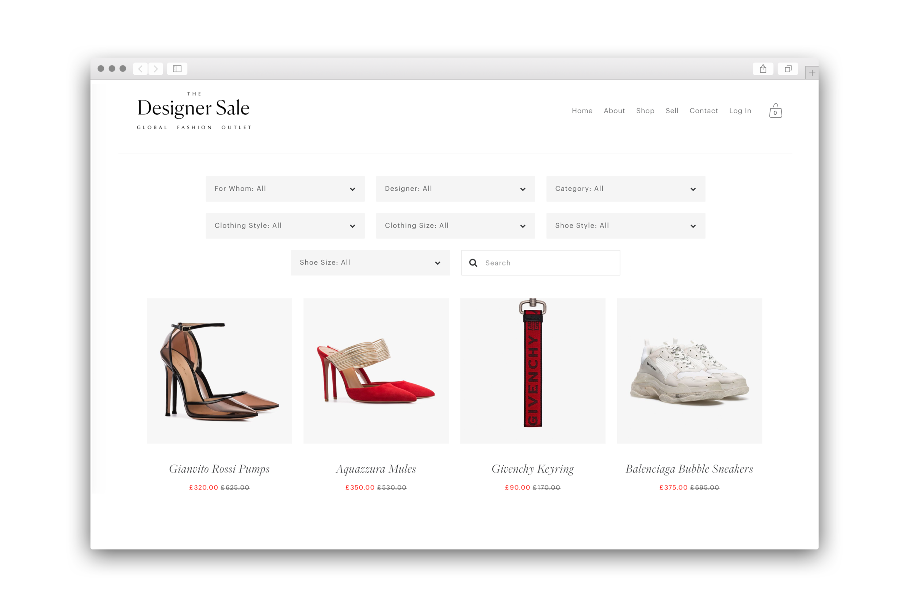Click the crossed-out £695.00 price
This screenshot has height=609, width=913.
point(704,487)
